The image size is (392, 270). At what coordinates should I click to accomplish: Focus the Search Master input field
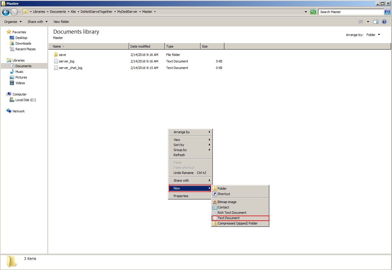(x=351, y=12)
